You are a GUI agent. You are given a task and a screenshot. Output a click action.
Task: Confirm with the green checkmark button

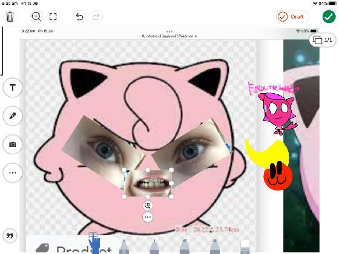329,16
